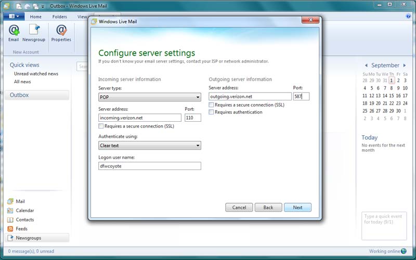Click the Reply quick access icon
The width and height of the screenshot is (416, 260).
tap(27, 6)
